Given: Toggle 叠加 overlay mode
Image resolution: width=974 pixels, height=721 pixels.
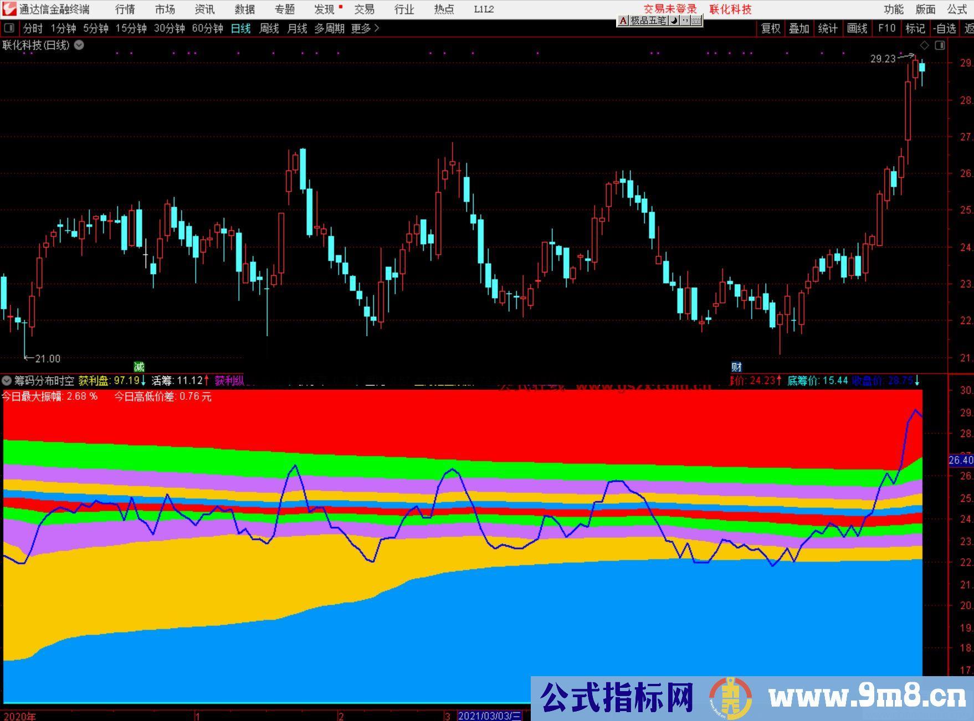Looking at the screenshot, I should [799, 28].
